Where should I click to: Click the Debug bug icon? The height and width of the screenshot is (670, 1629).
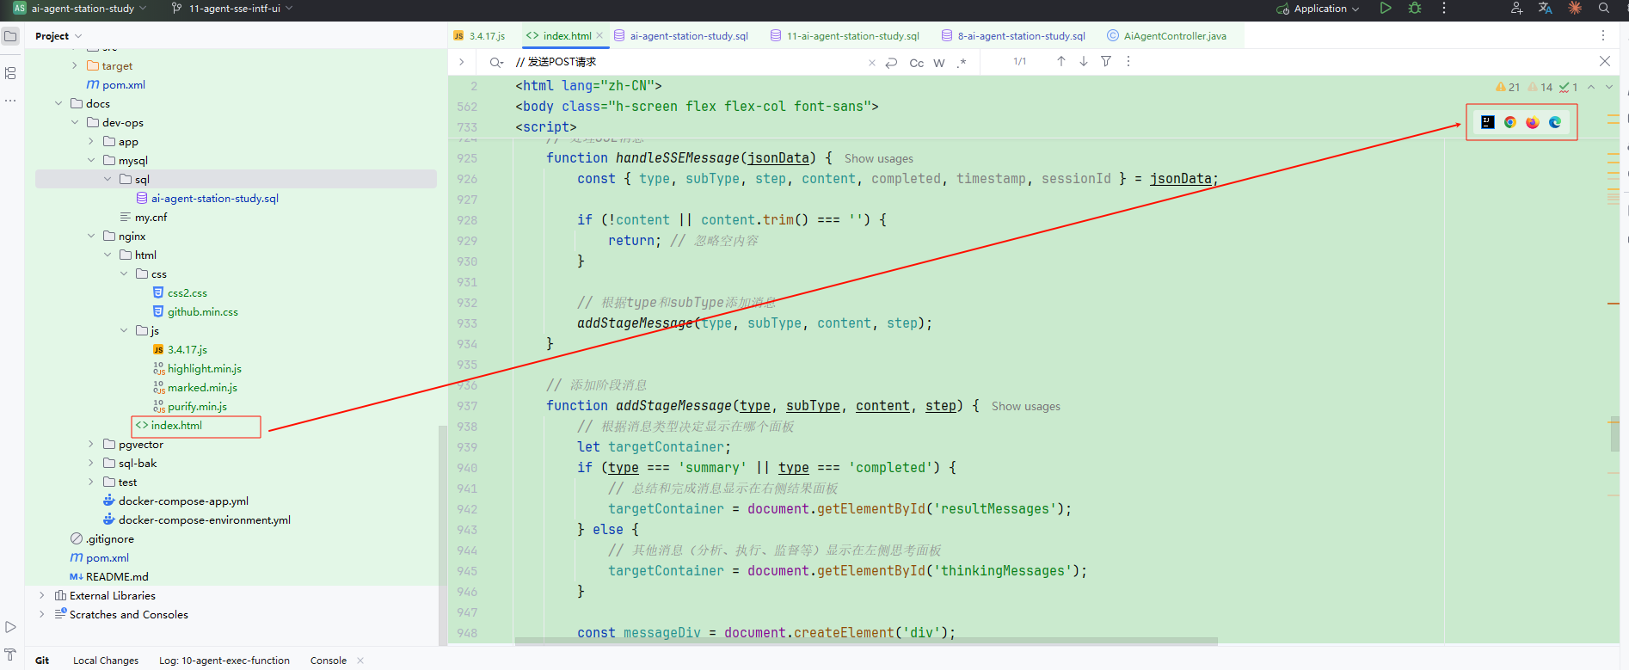1415,9
